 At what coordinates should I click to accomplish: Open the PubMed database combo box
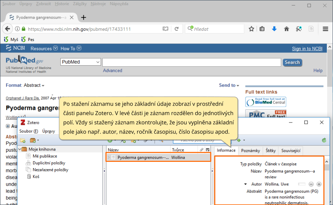click(x=80, y=62)
